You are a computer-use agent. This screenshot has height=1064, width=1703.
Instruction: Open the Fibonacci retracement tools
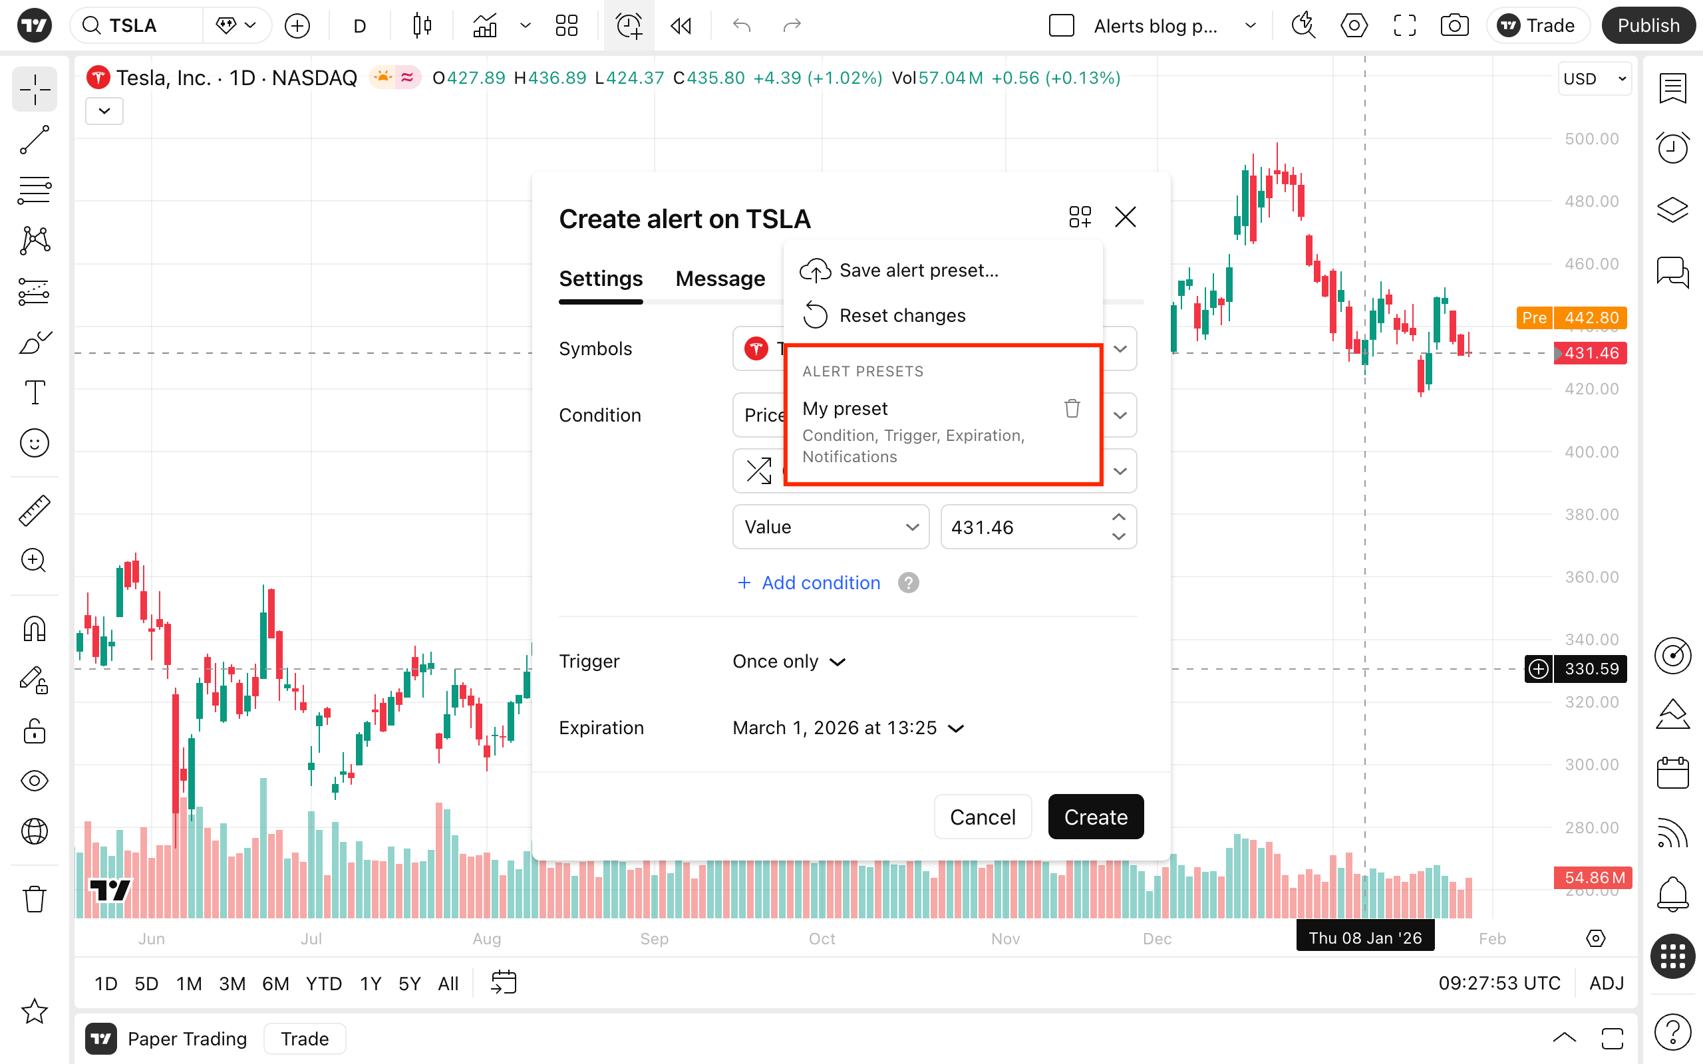(34, 190)
